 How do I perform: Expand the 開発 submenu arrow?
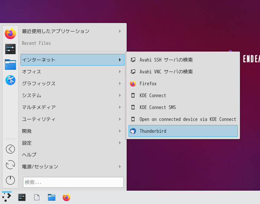pos(120,131)
